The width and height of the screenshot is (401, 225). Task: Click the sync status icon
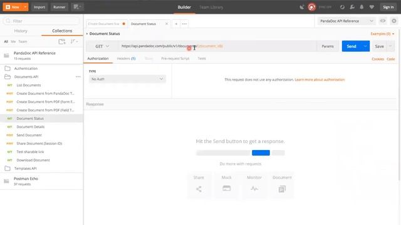coord(342,7)
